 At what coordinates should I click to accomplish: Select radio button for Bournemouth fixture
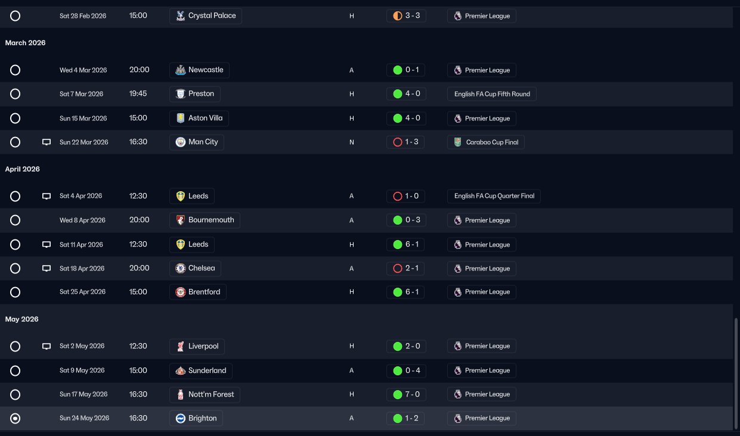16,220
